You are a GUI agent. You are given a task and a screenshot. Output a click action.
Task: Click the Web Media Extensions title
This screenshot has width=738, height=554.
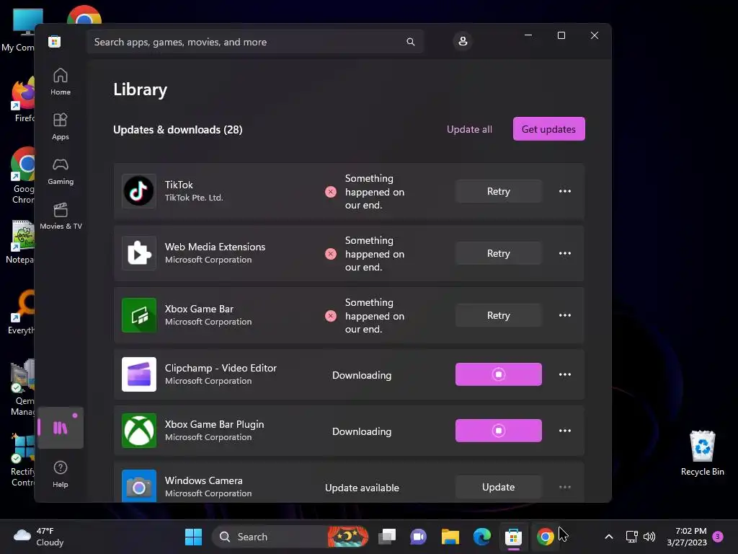point(215,247)
